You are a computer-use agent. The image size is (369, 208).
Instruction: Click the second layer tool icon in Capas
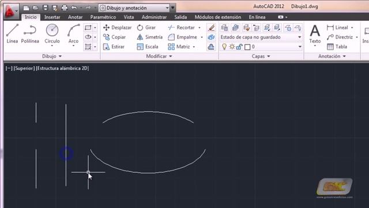coord(235,28)
